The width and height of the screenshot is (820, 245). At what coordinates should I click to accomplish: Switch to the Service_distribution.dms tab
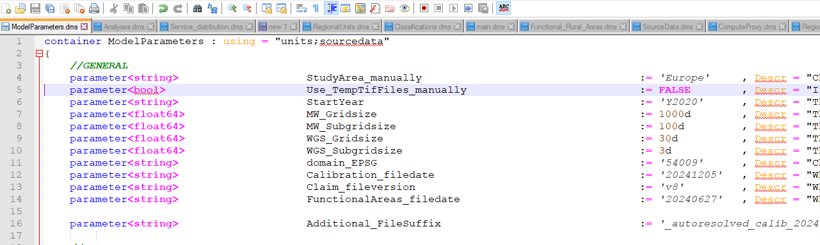click(x=206, y=27)
